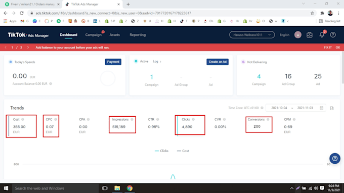The height and width of the screenshot is (193, 344).
Task: Open the 1 active campaign count
Action: (x=151, y=77)
